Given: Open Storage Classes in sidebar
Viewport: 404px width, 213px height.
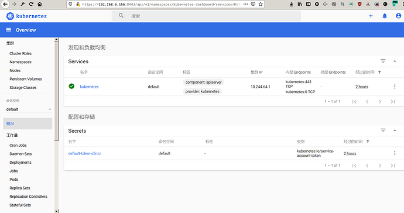Looking at the screenshot, I should 23,87.
